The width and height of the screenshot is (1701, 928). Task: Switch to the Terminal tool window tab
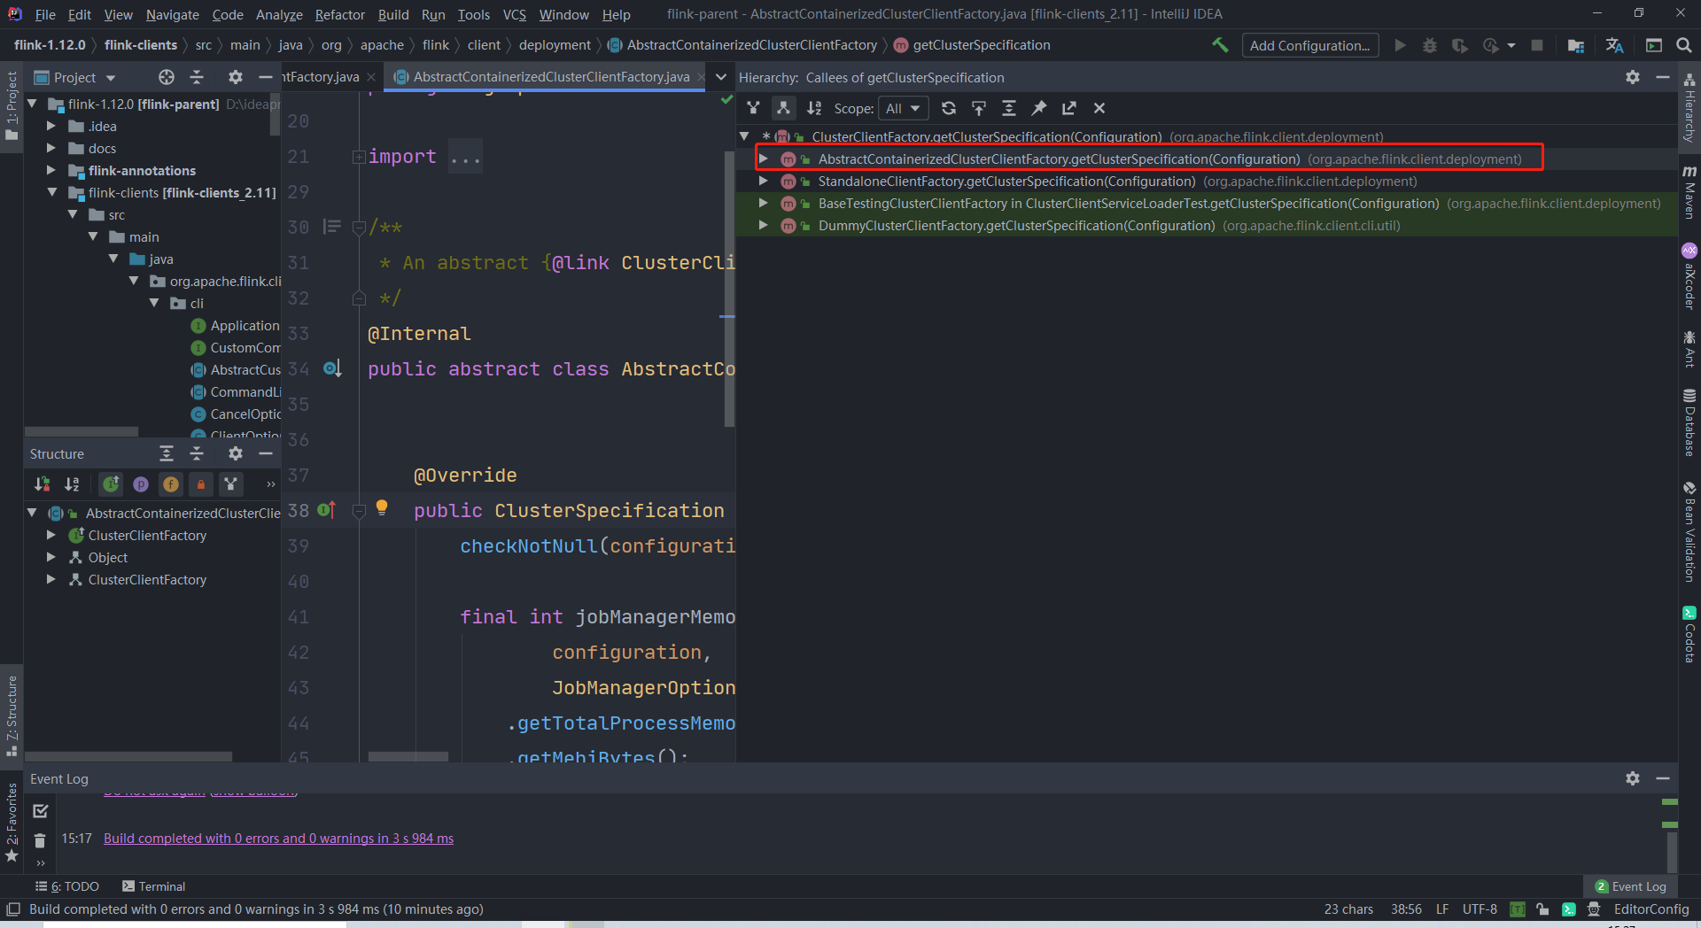point(153,886)
